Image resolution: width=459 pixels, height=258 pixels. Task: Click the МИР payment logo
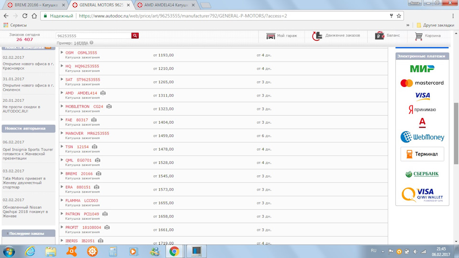click(422, 69)
